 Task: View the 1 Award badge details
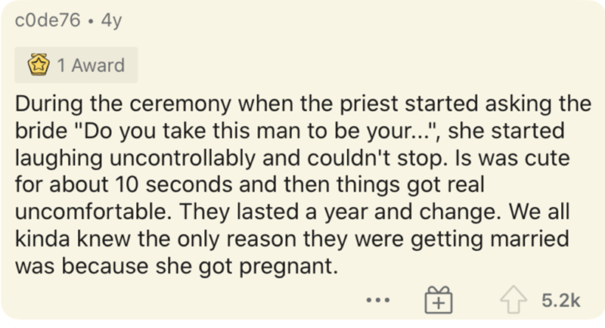(76, 65)
